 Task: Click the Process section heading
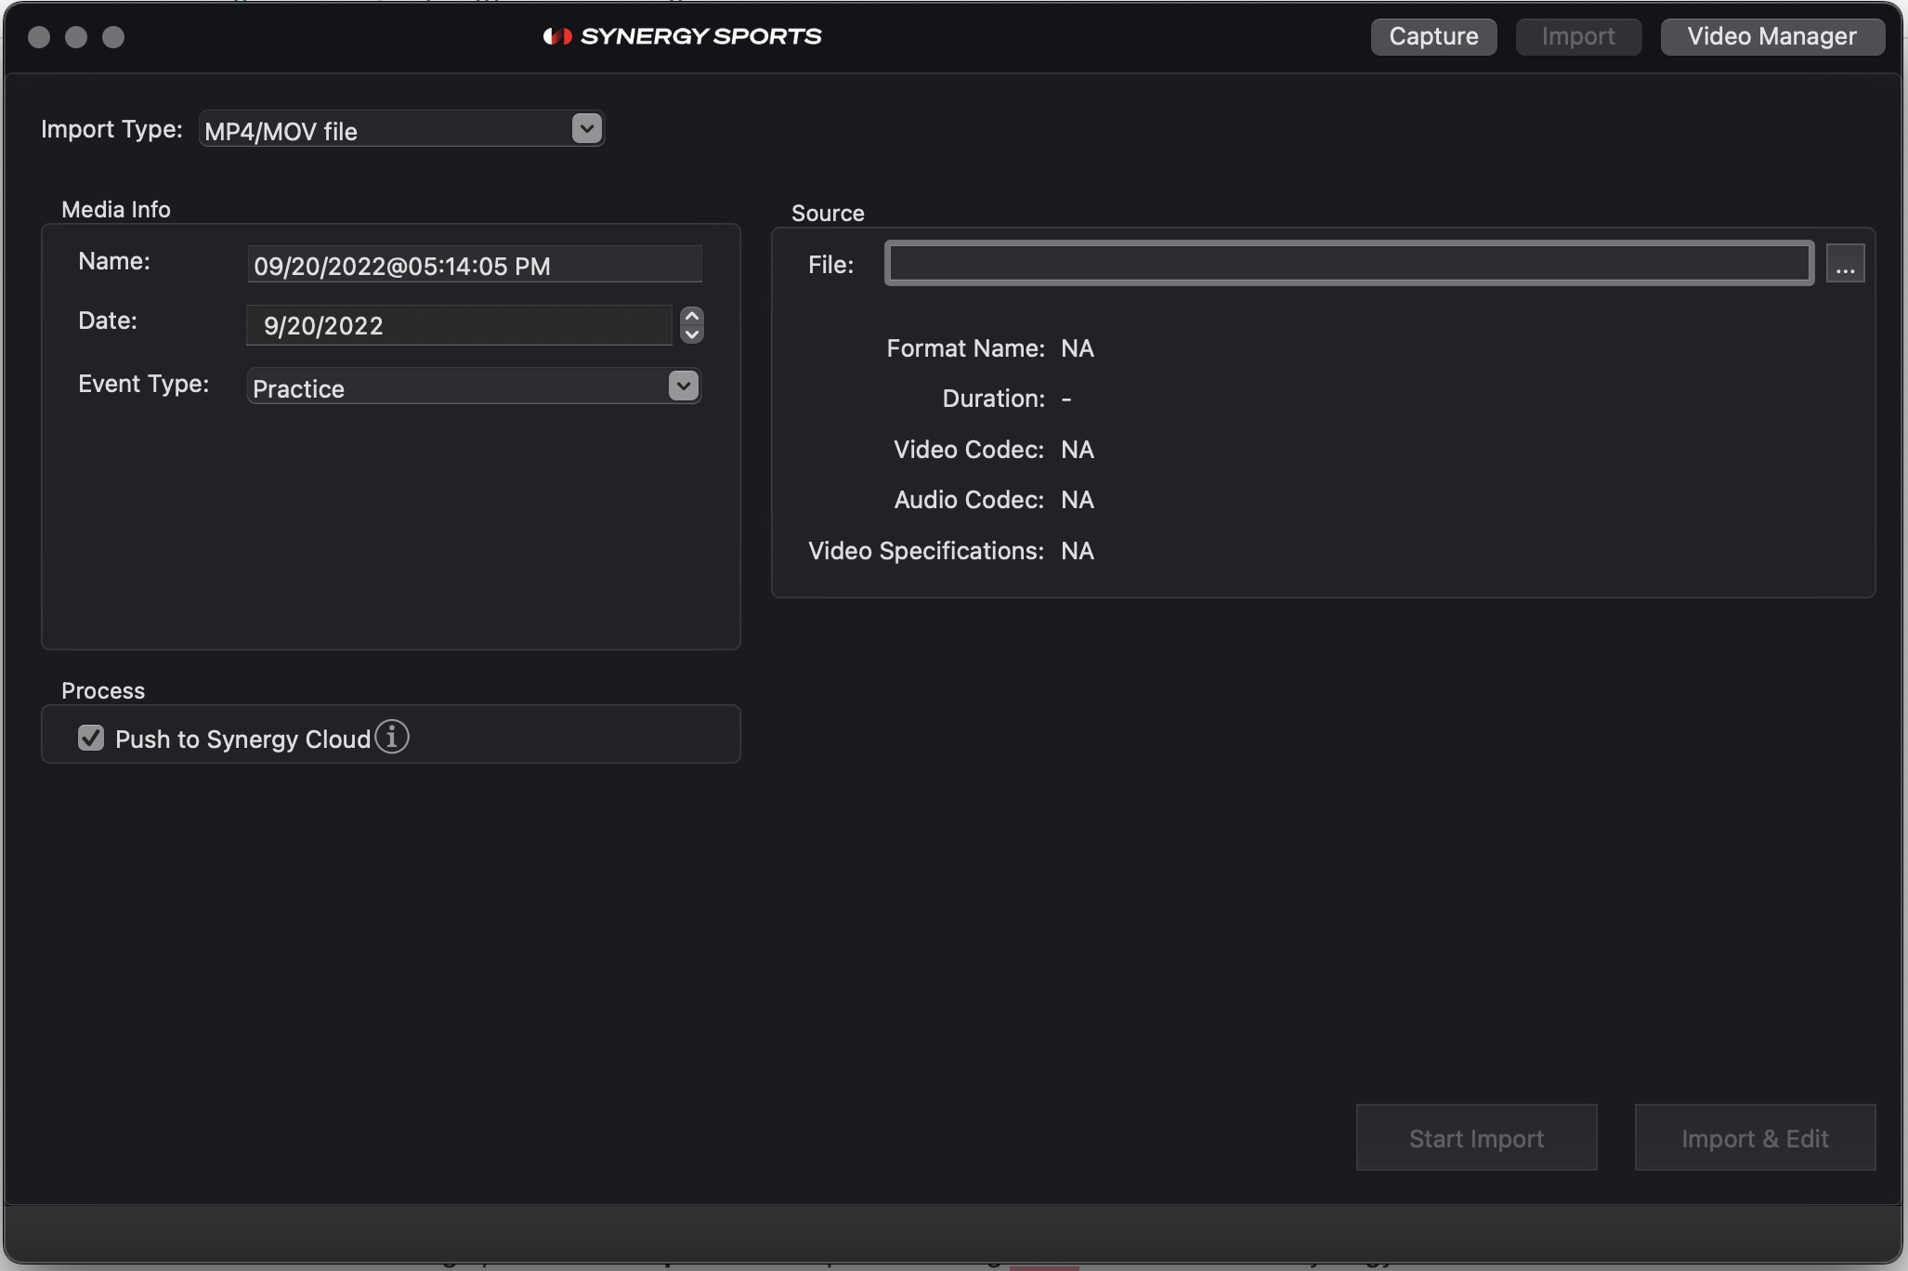point(103,690)
